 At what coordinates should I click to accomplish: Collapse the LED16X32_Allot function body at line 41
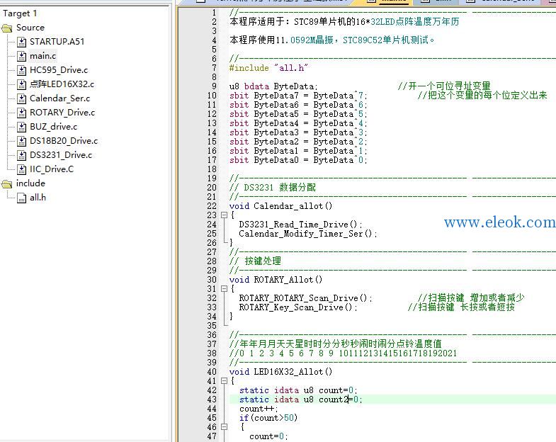point(224,380)
